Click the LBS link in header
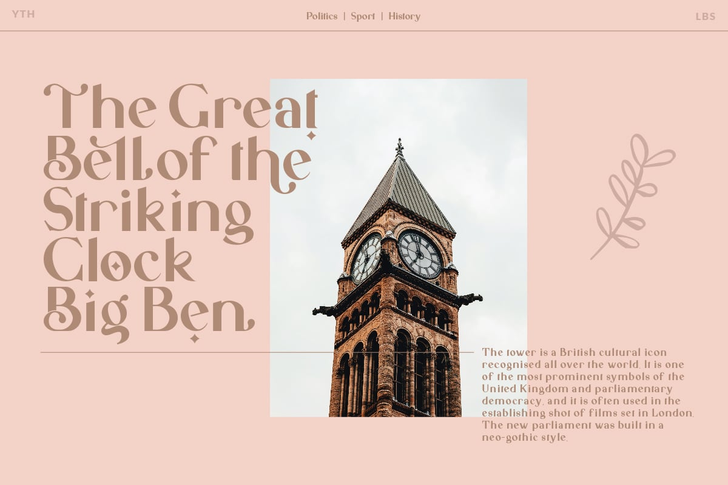Image resolution: width=728 pixels, height=485 pixels. [x=706, y=17]
